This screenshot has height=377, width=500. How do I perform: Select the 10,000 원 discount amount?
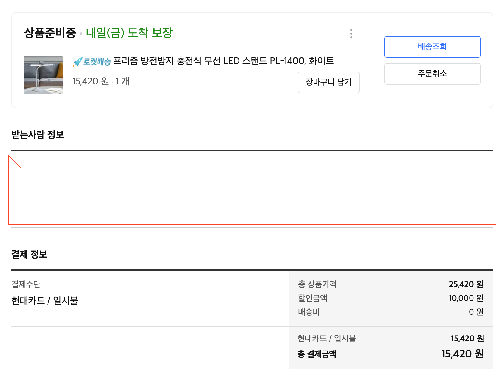[x=466, y=298]
